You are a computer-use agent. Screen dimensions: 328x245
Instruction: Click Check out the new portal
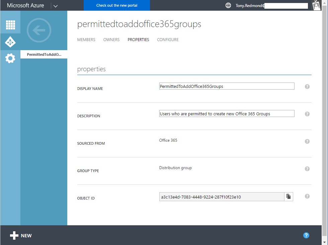coord(116,5)
